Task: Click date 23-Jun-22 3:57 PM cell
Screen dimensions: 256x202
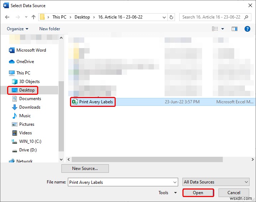Action: [x=182, y=102]
